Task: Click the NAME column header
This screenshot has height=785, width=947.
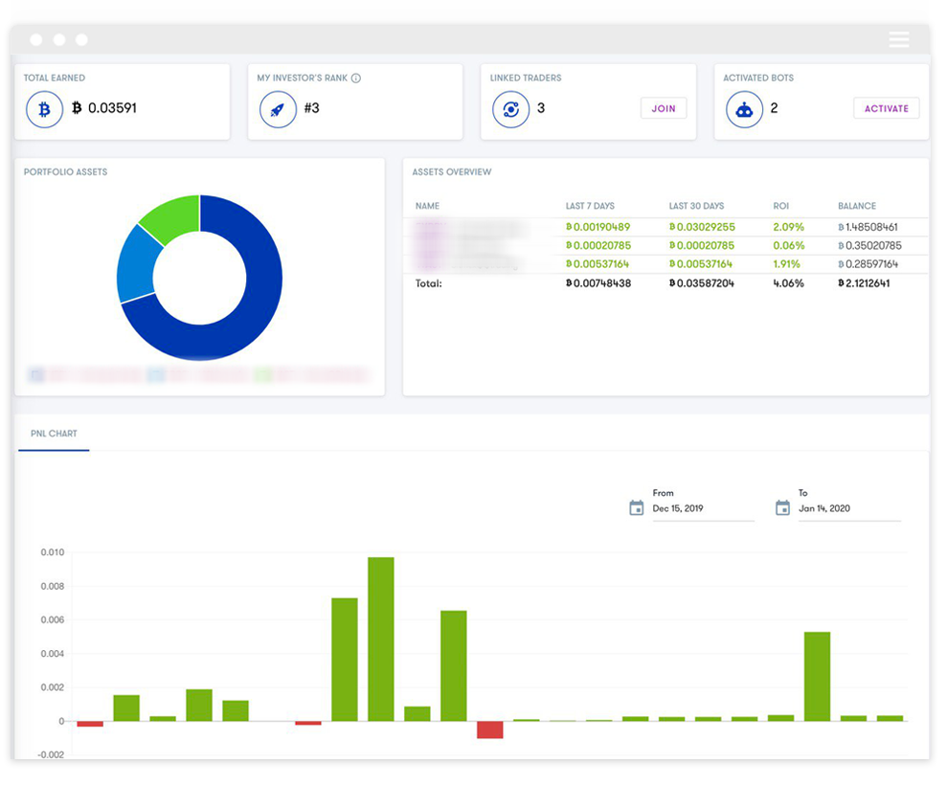Action: (x=427, y=206)
